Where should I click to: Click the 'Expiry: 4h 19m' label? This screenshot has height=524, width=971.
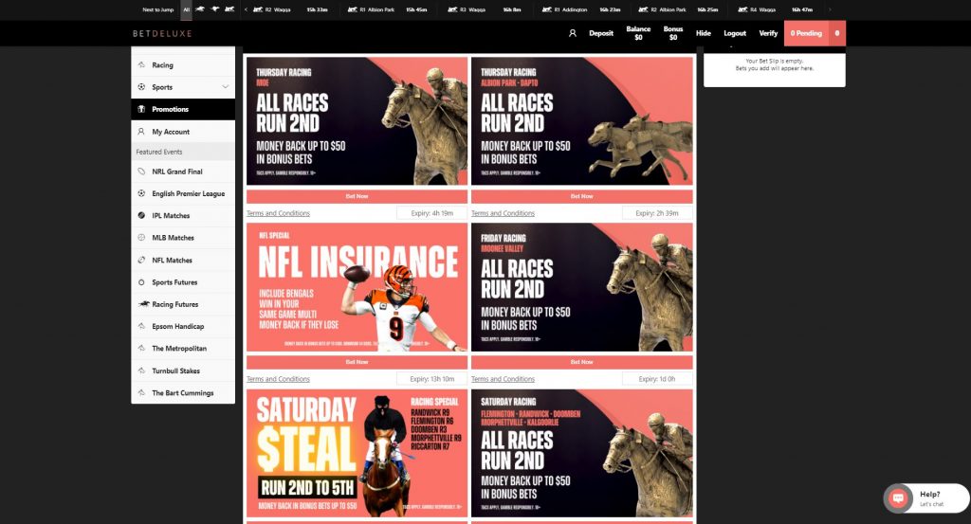click(x=431, y=213)
